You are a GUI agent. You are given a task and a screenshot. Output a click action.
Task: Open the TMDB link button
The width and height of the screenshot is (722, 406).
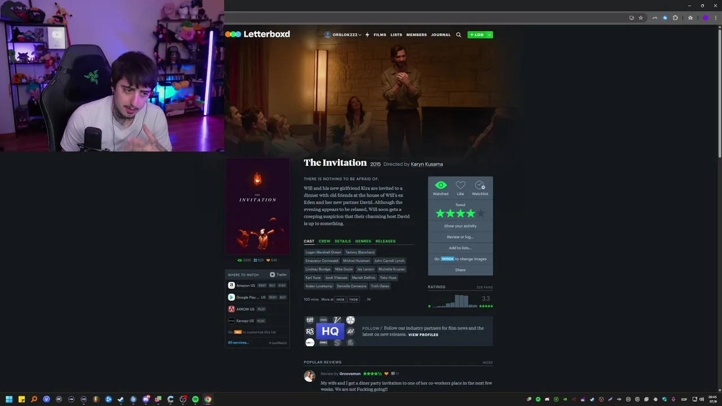tap(353, 299)
